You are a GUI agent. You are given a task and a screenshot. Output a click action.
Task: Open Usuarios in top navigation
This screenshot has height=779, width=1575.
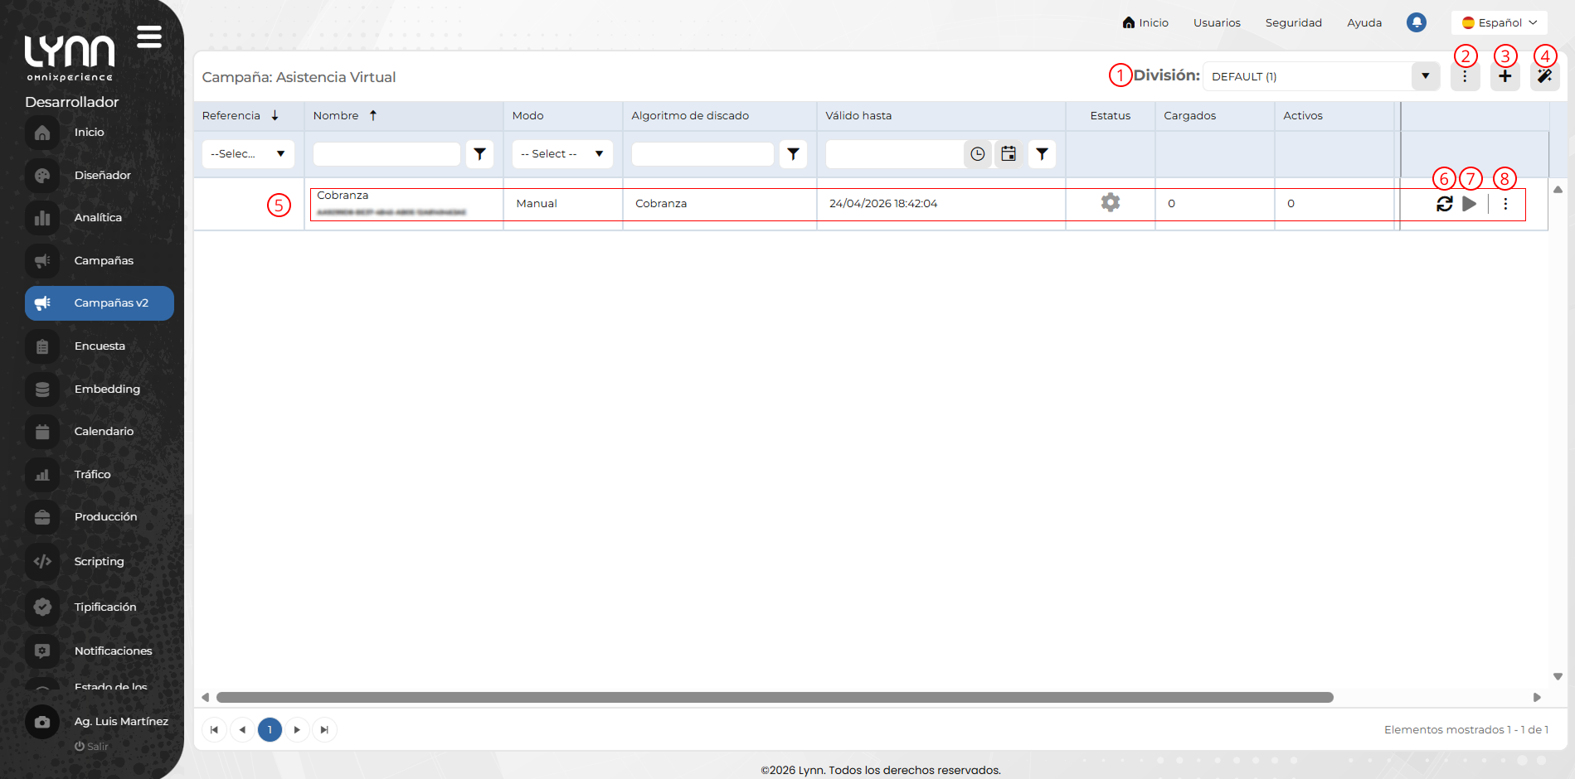[1217, 22]
